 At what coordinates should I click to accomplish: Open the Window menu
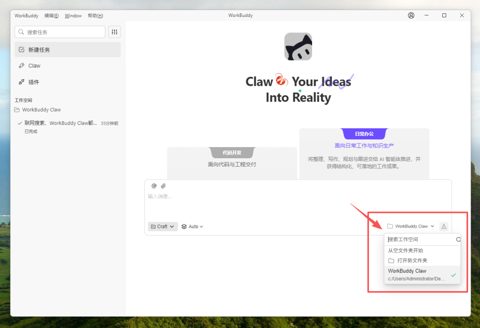click(73, 16)
